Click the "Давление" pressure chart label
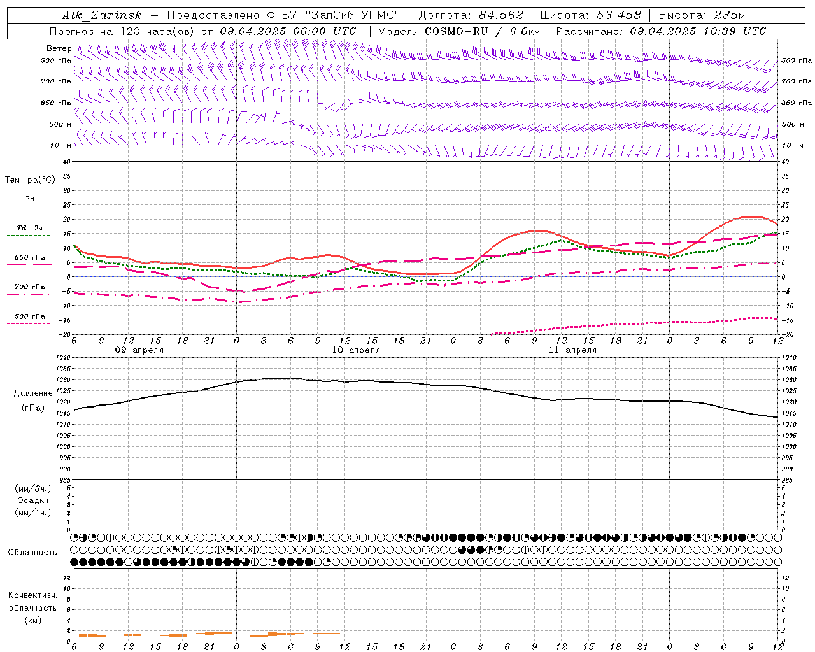This screenshot has width=815, height=652. [x=33, y=393]
